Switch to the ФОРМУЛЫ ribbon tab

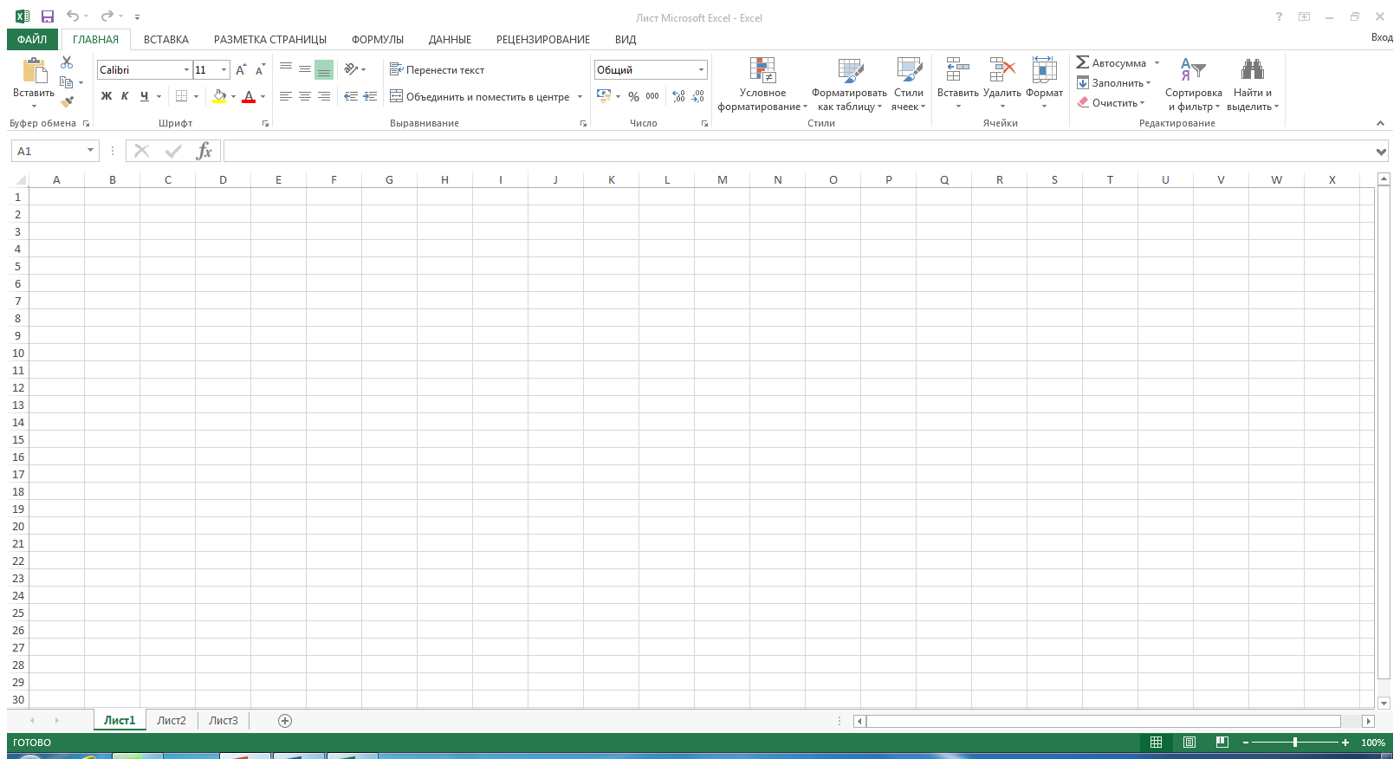(x=377, y=40)
